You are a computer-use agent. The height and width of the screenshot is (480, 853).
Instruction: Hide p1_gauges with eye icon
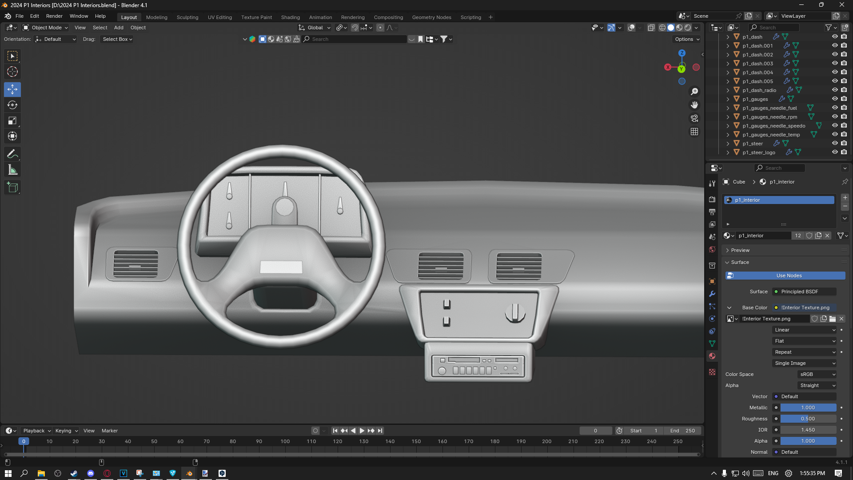835,99
